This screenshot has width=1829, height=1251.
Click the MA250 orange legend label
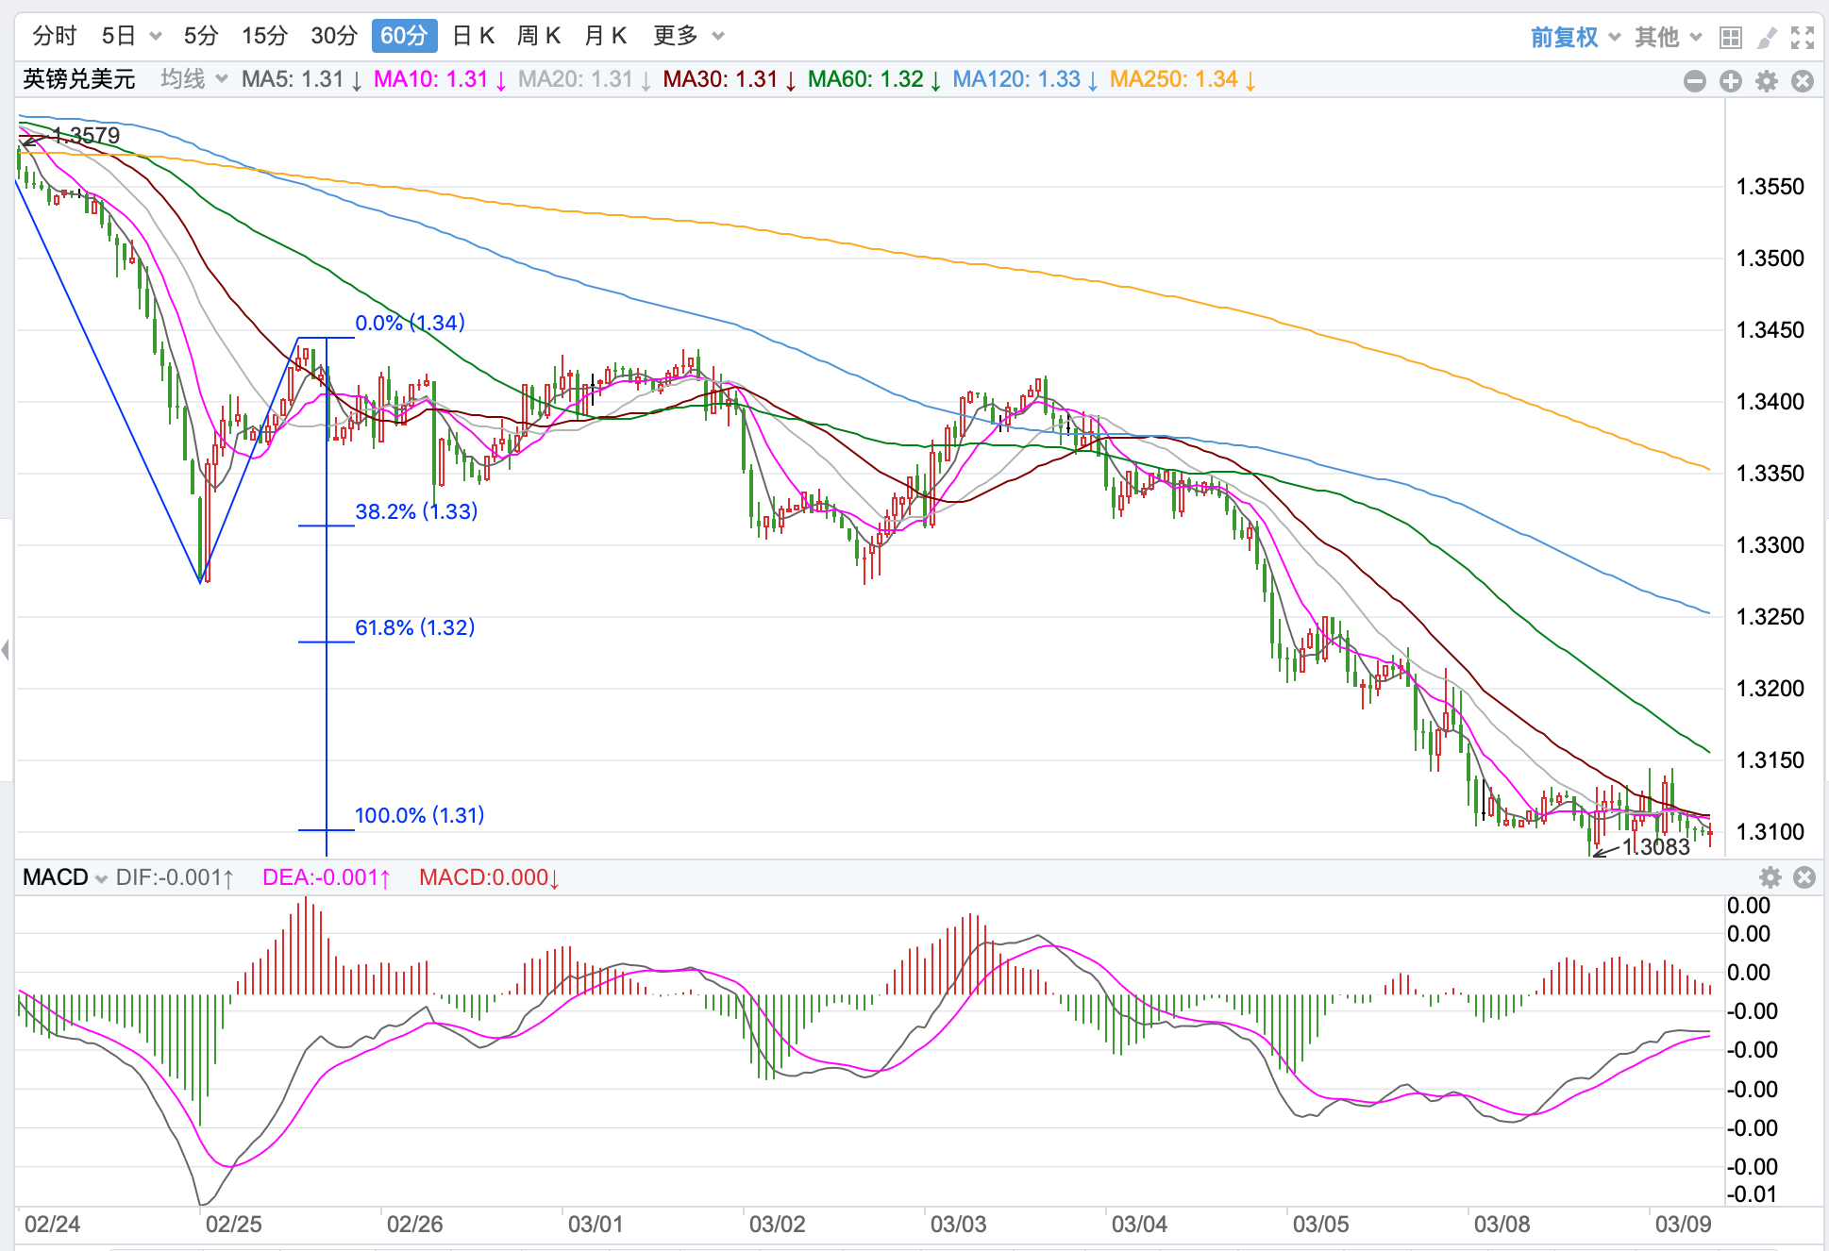tap(1181, 79)
